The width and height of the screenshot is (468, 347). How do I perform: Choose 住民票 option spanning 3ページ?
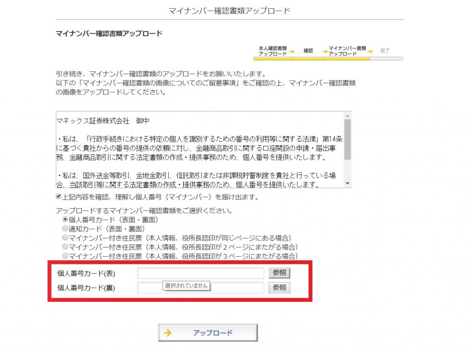pos(65,256)
